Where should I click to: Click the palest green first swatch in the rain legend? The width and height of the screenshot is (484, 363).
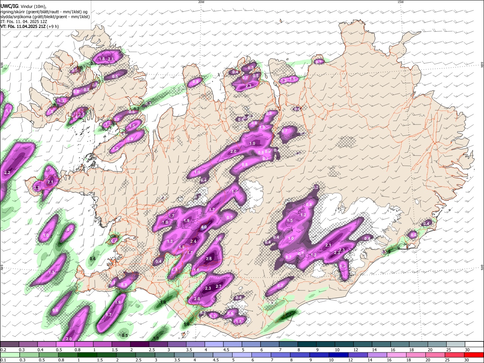point(10,355)
